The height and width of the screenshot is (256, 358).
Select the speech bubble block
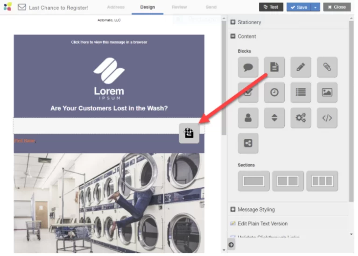[248, 67]
